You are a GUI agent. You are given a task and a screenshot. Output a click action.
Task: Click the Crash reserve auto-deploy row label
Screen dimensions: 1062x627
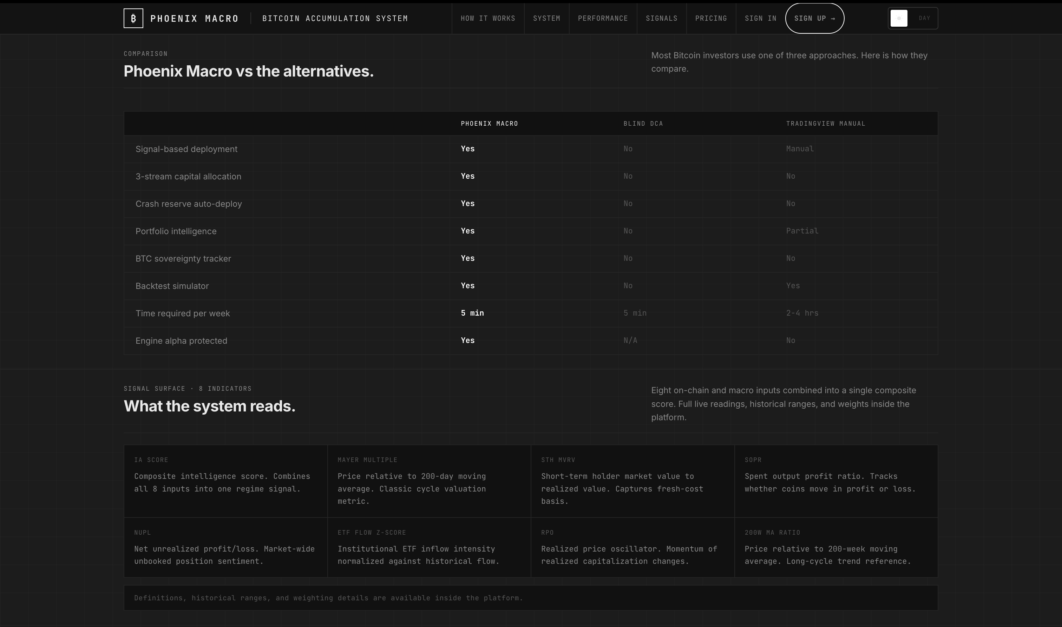coord(189,204)
